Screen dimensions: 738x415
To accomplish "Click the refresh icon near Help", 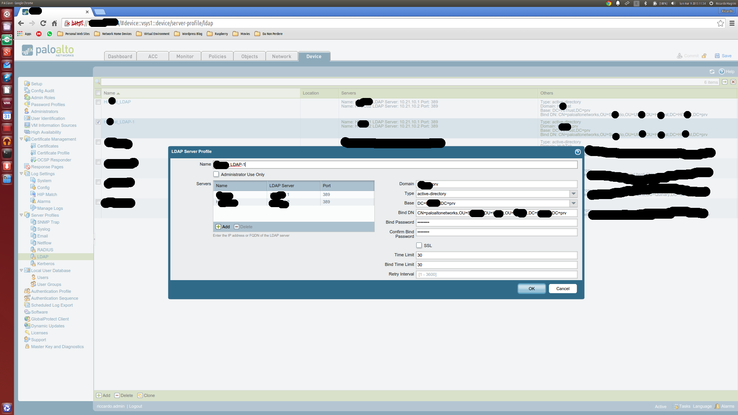I will pyautogui.click(x=712, y=72).
